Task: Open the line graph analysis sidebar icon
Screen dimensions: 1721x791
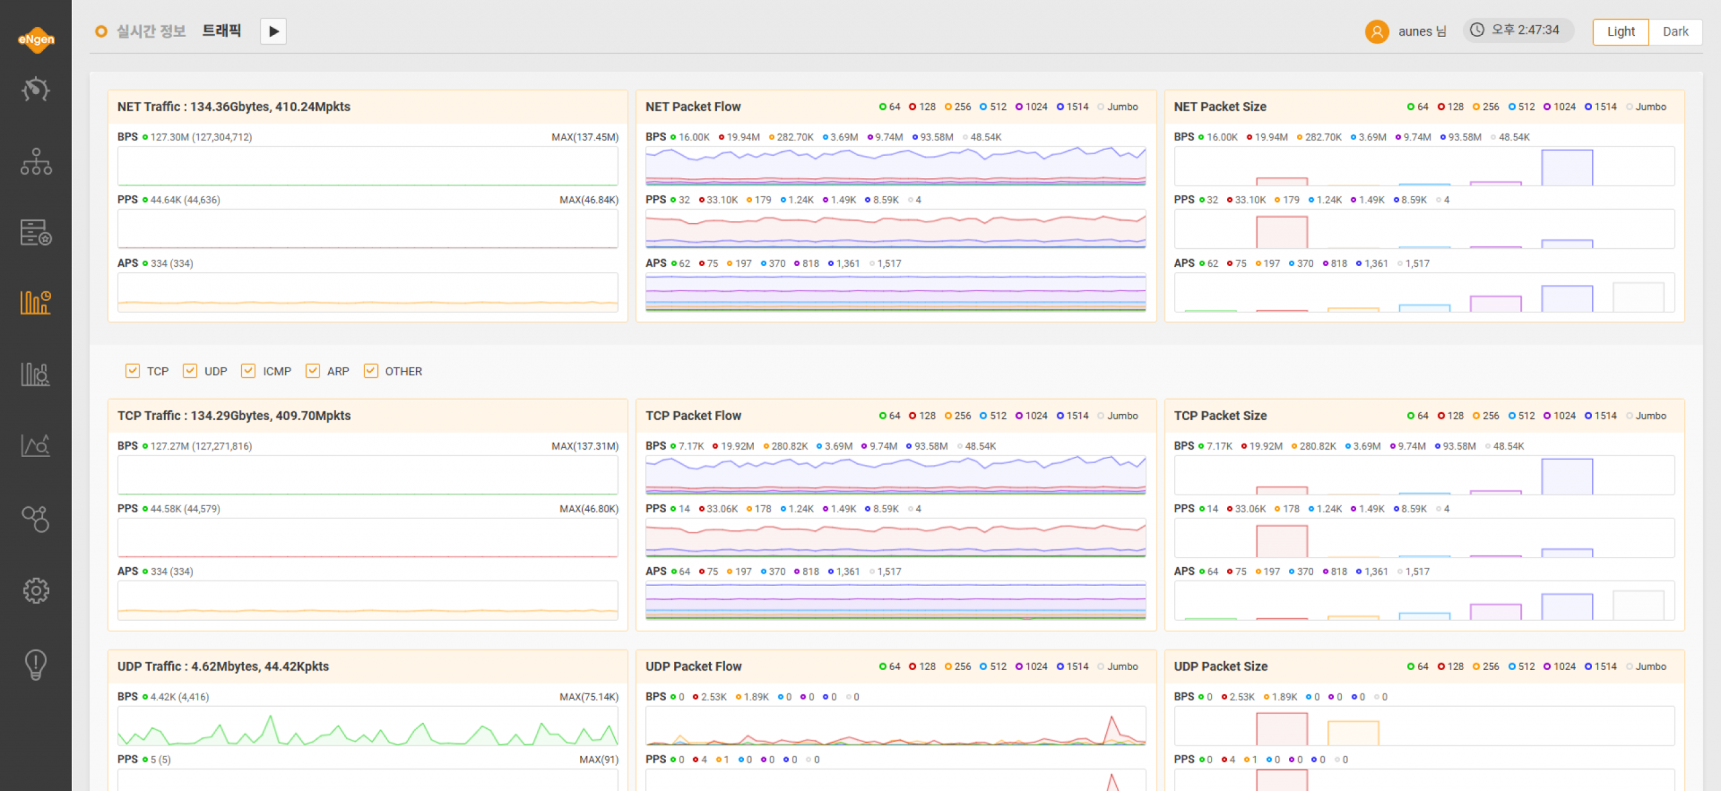Action: pyautogui.click(x=36, y=445)
